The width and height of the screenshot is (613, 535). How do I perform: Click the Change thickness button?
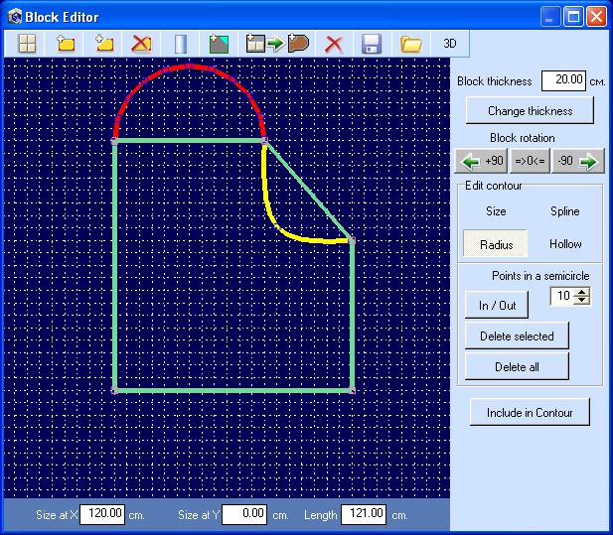click(x=530, y=111)
